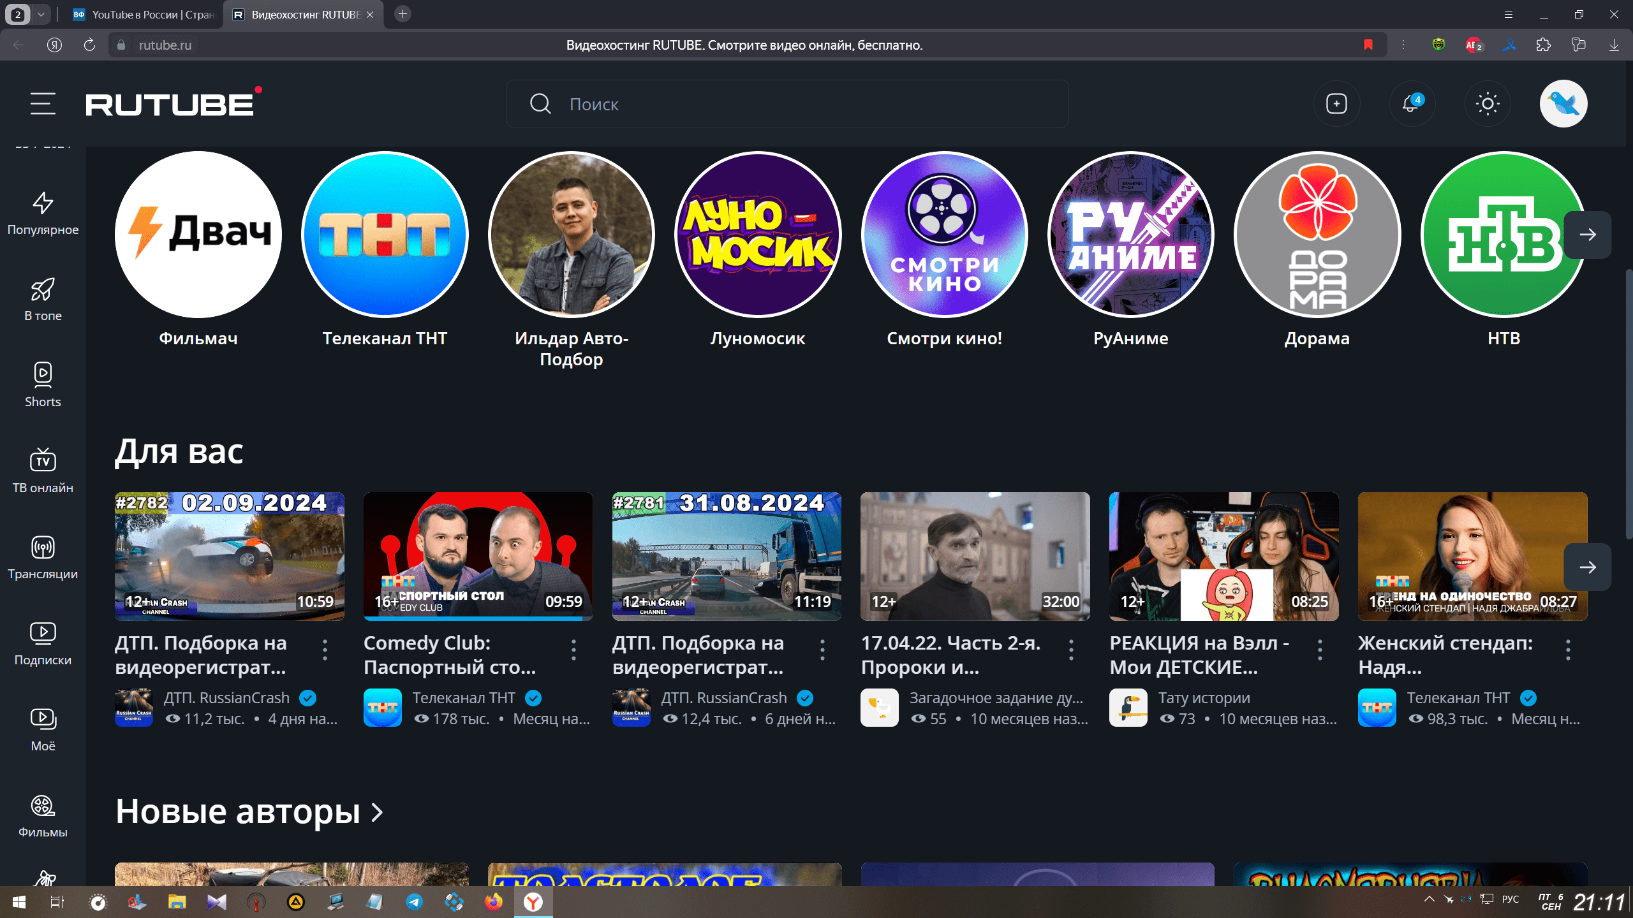Expand the Новые авторы section chevron
Screen dimensions: 1633x918
pyautogui.click(x=378, y=812)
